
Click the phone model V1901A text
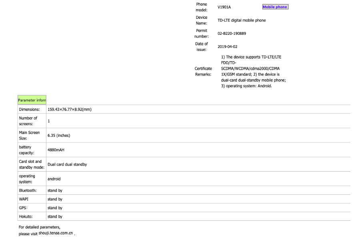(224, 7)
